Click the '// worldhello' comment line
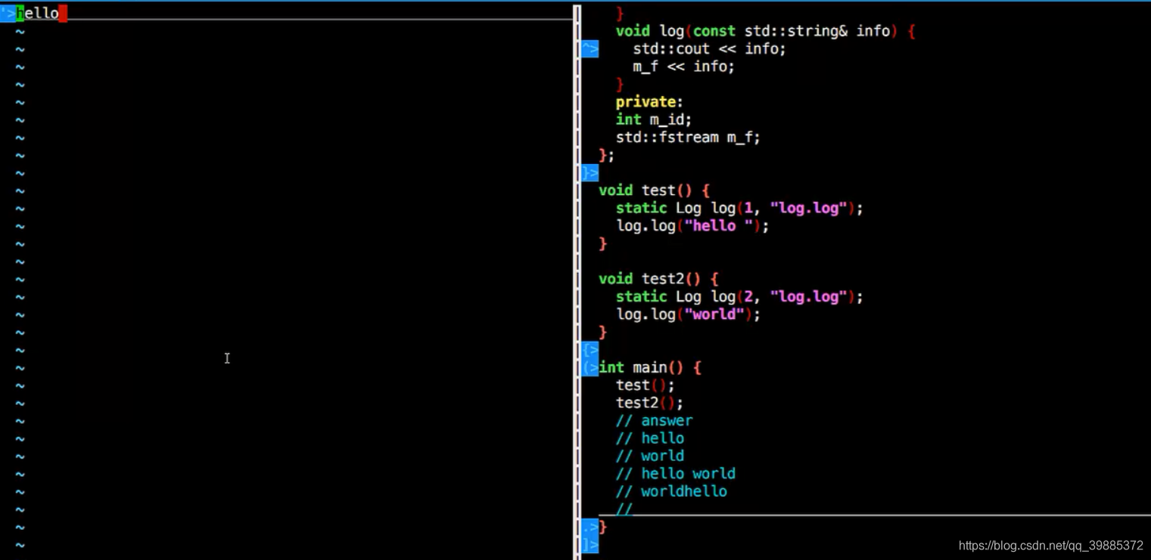 tap(671, 491)
